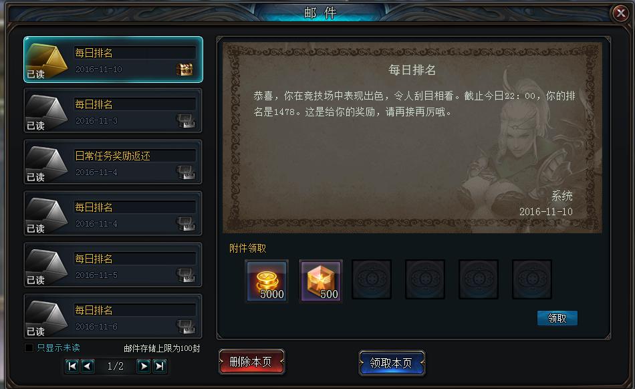Click the gold envelope icon of the first mail
This screenshot has height=389, width=635.
coord(46,60)
